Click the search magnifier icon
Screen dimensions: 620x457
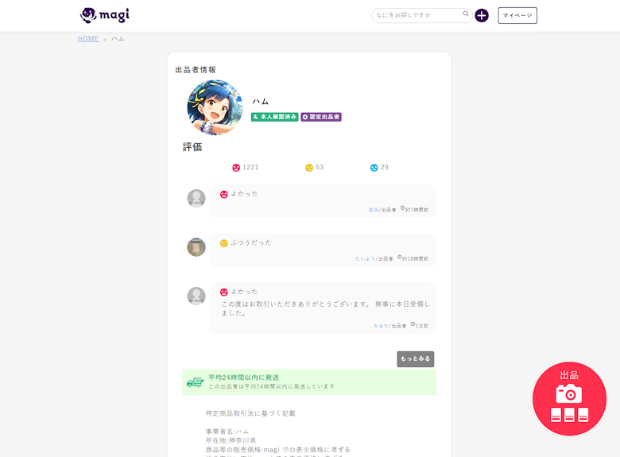[466, 14]
